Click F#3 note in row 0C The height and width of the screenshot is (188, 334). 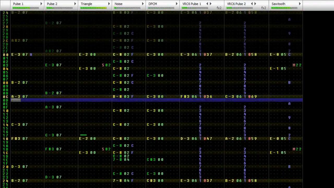coord(185,97)
